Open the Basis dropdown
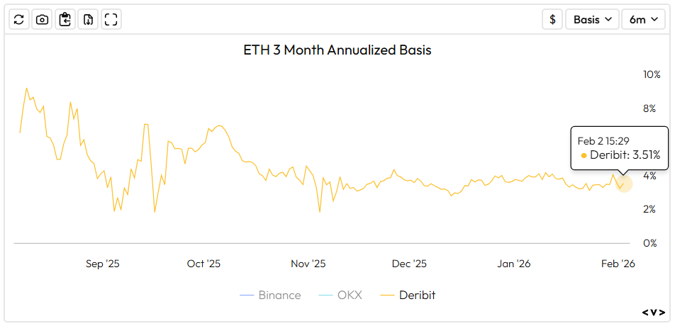 coord(592,19)
